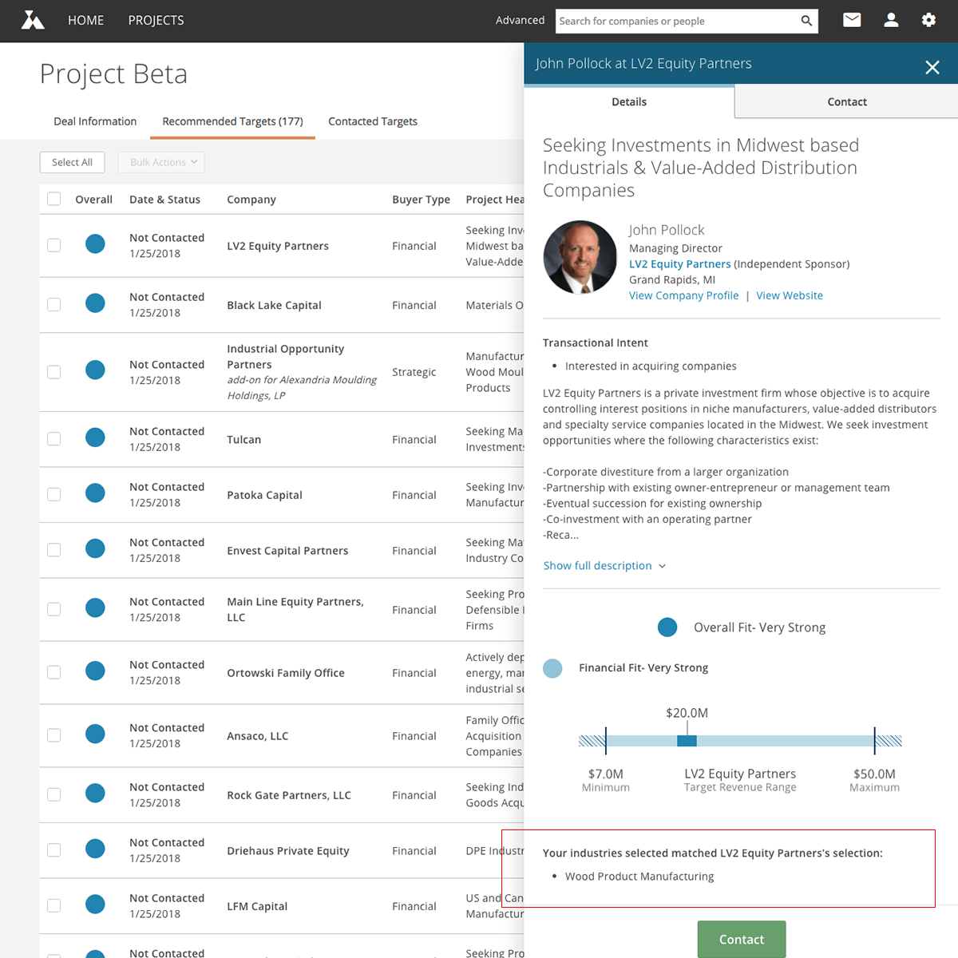Sort by the Date & Status column header
Viewport: 958px width, 958px height.
pyautogui.click(x=164, y=200)
